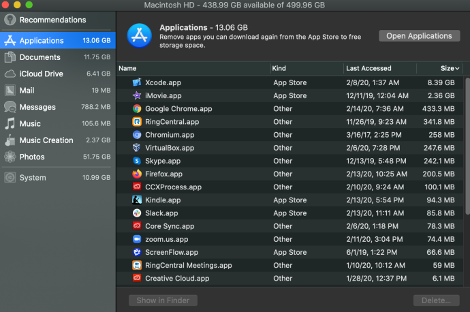Click the RingCentral Meetings.app icon
470x312 pixels.
pos(137,265)
